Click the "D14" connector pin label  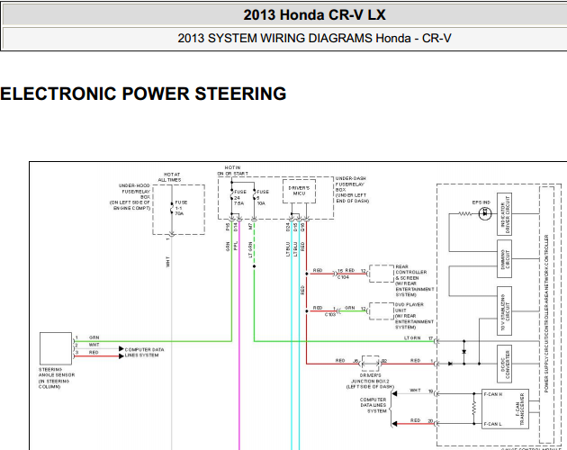click(x=236, y=227)
